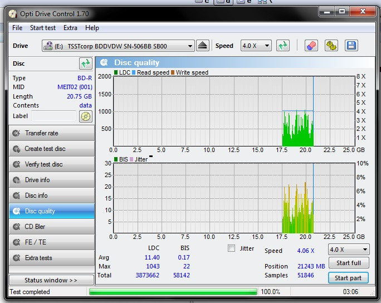Switch to CD Bler panel
The image size is (381, 303).
point(52,227)
